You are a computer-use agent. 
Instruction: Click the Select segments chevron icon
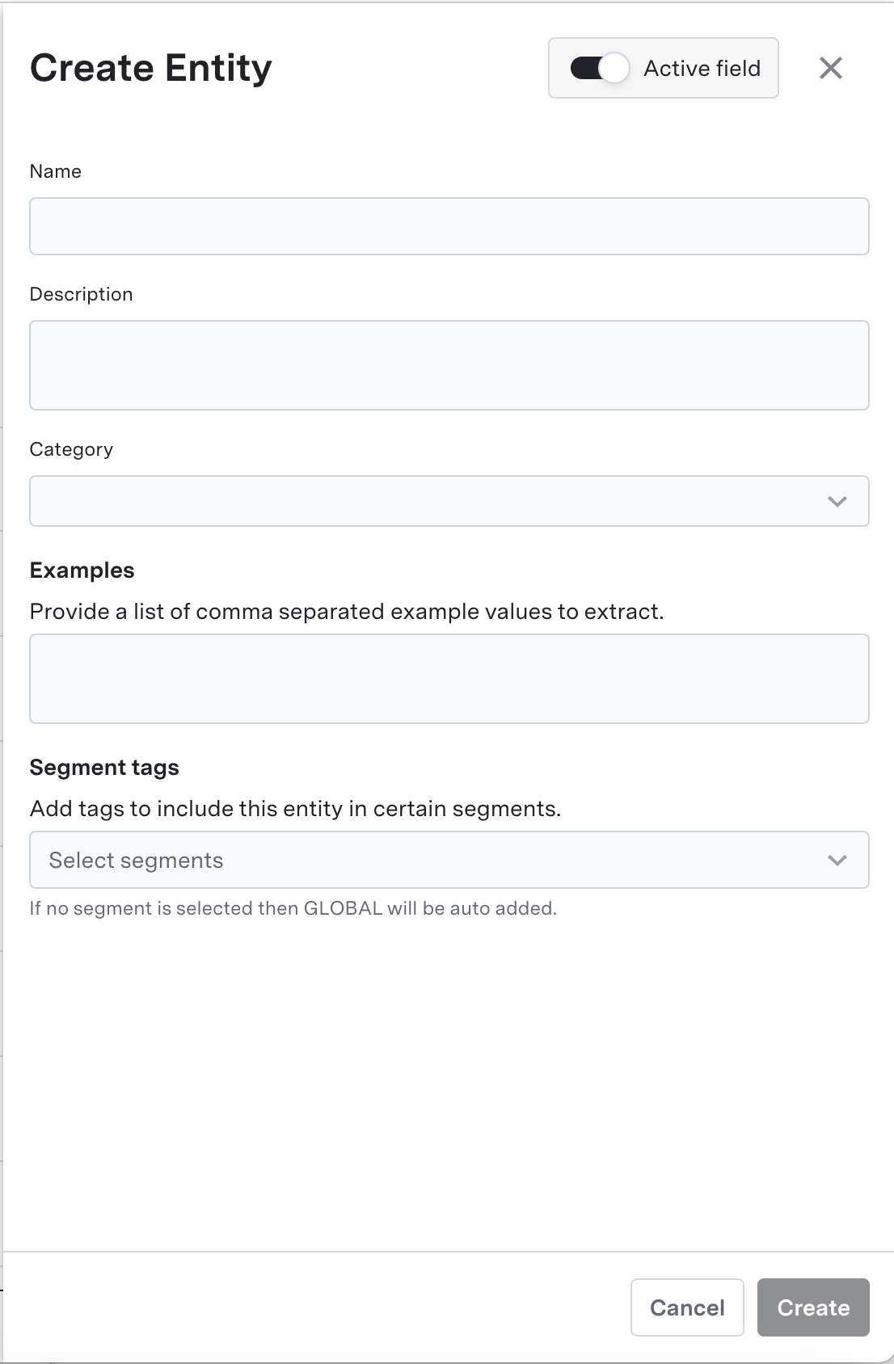pyautogui.click(x=837, y=859)
